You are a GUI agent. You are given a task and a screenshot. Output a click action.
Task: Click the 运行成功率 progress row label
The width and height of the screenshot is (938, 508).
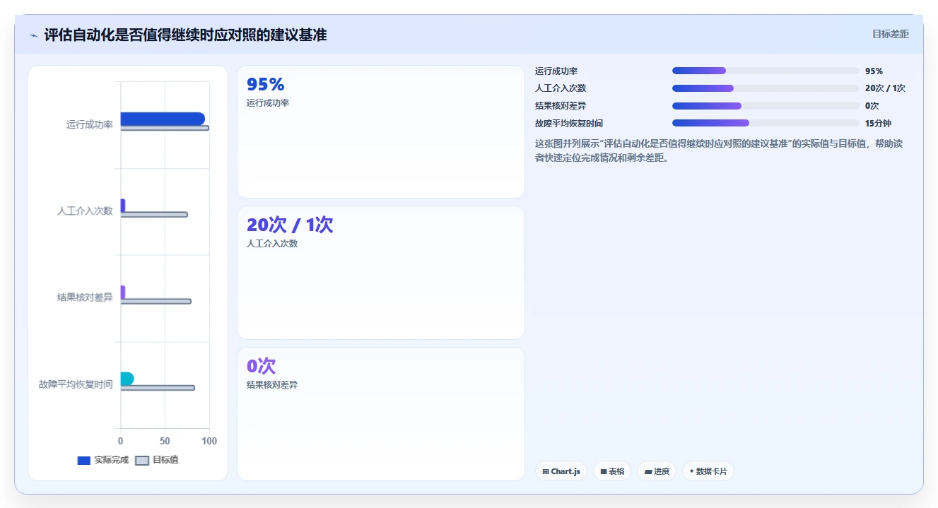[556, 71]
